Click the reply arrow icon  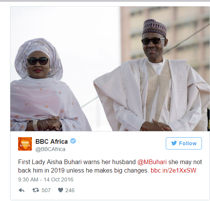(22, 190)
